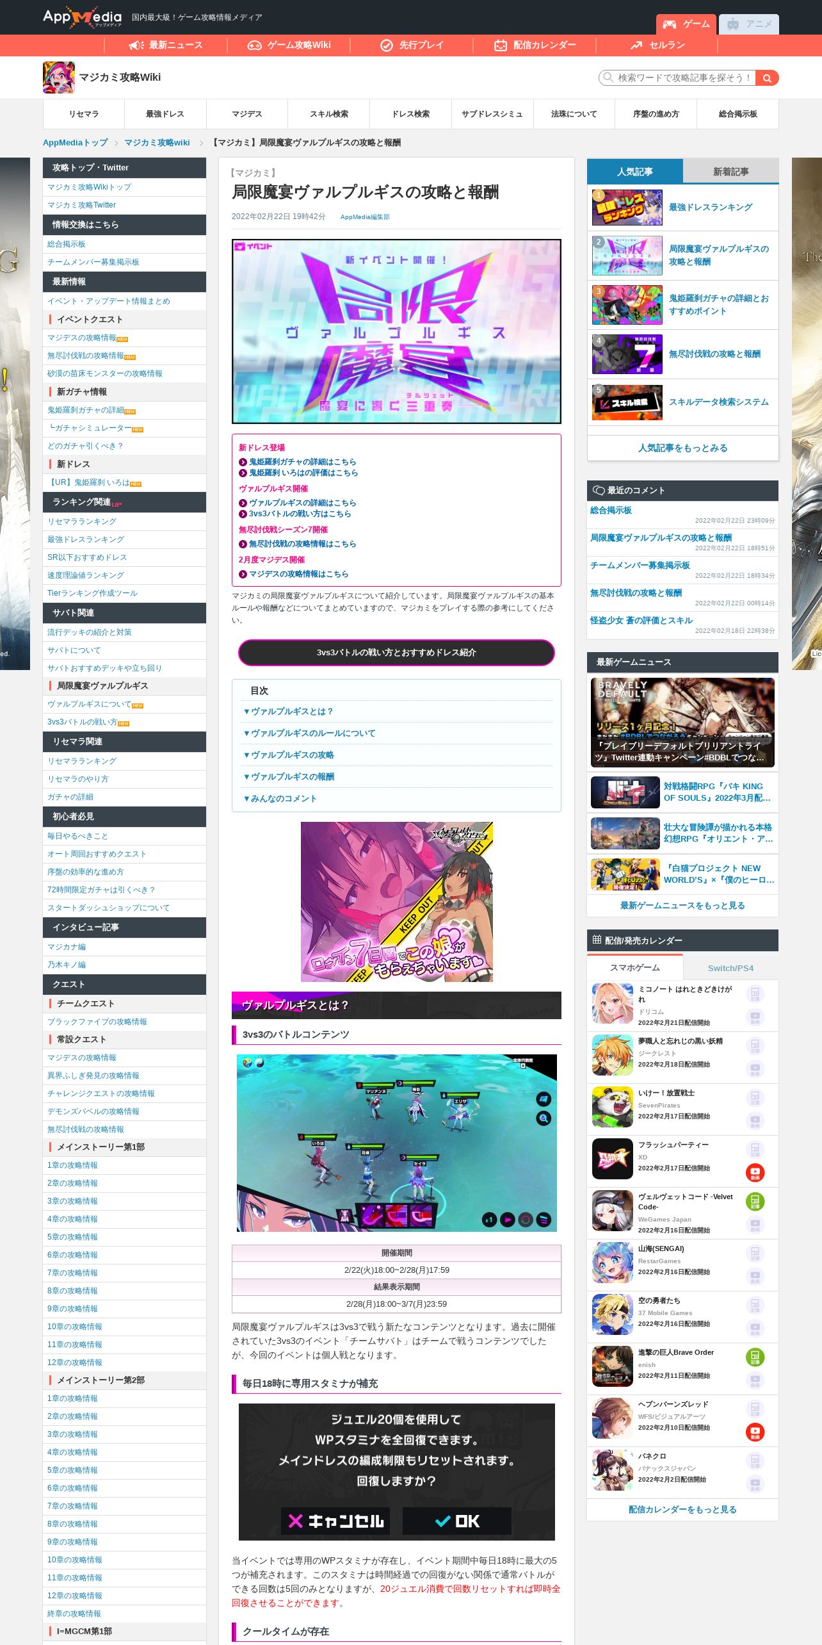The width and height of the screenshot is (822, 1645).
Task: Open the AppMedia編集部 author link
Action: (365, 217)
